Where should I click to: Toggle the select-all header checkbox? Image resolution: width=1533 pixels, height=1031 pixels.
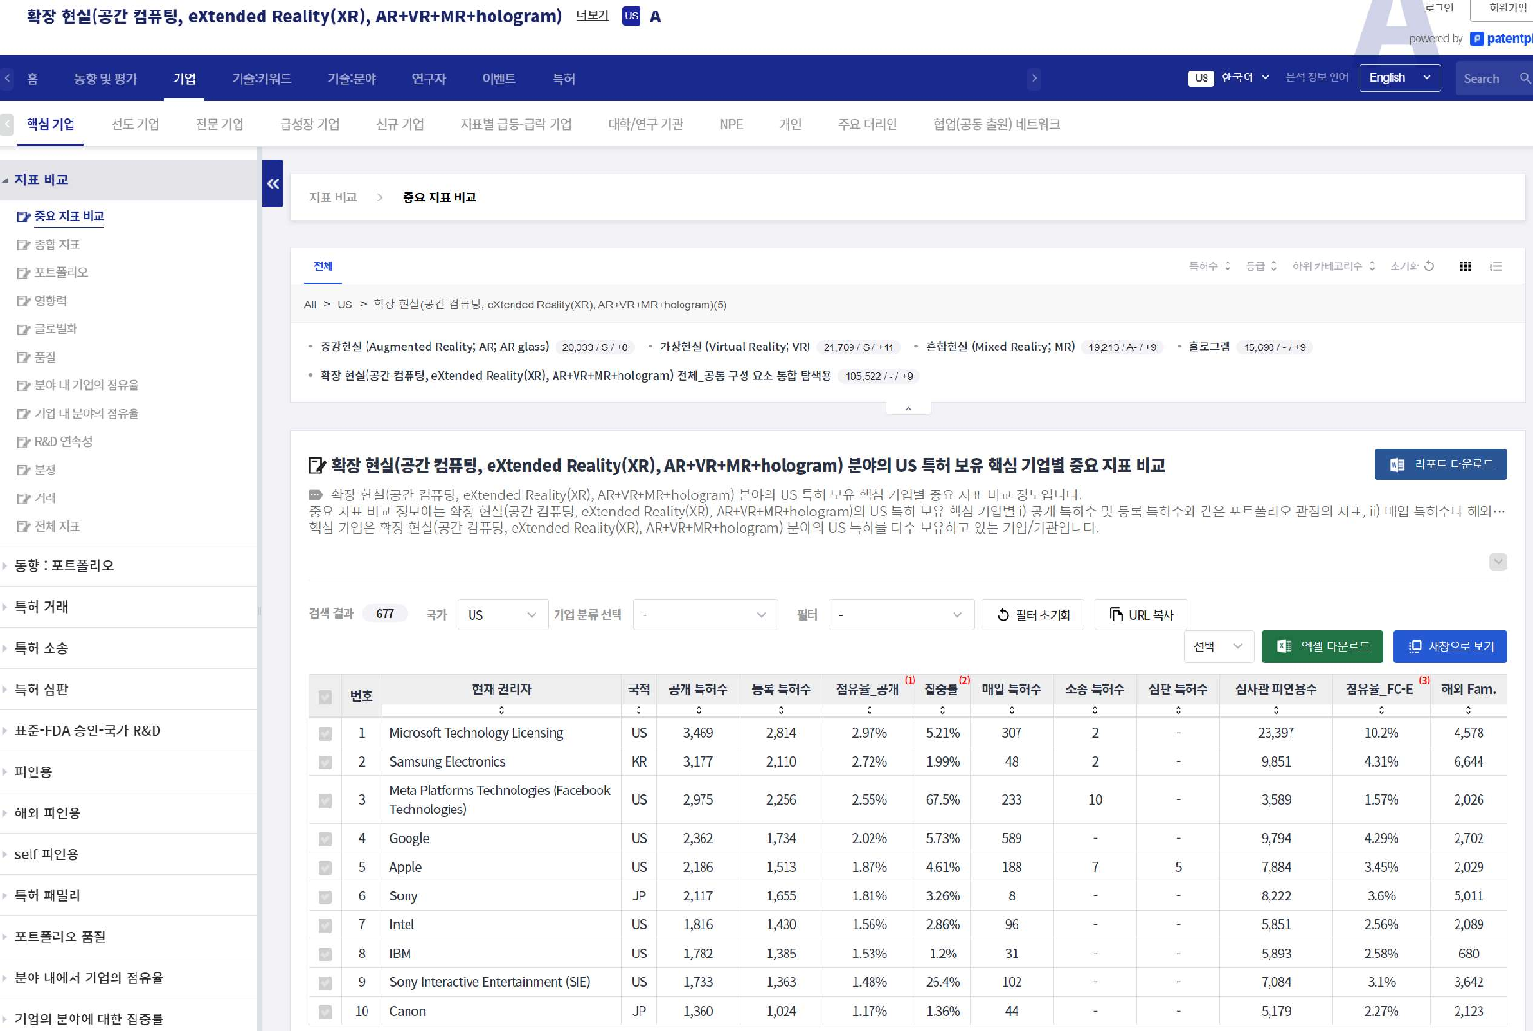click(x=325, y=697)
